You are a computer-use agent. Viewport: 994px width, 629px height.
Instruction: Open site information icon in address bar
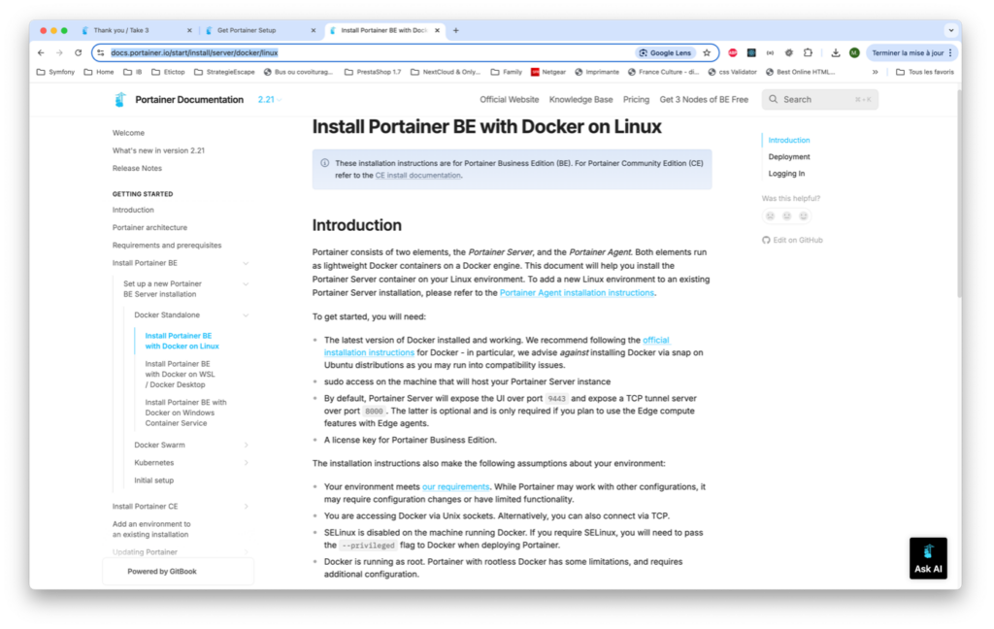101,52
